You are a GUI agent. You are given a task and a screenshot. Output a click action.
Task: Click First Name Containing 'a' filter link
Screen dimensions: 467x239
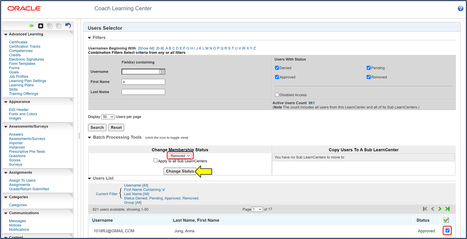[145, 190]
